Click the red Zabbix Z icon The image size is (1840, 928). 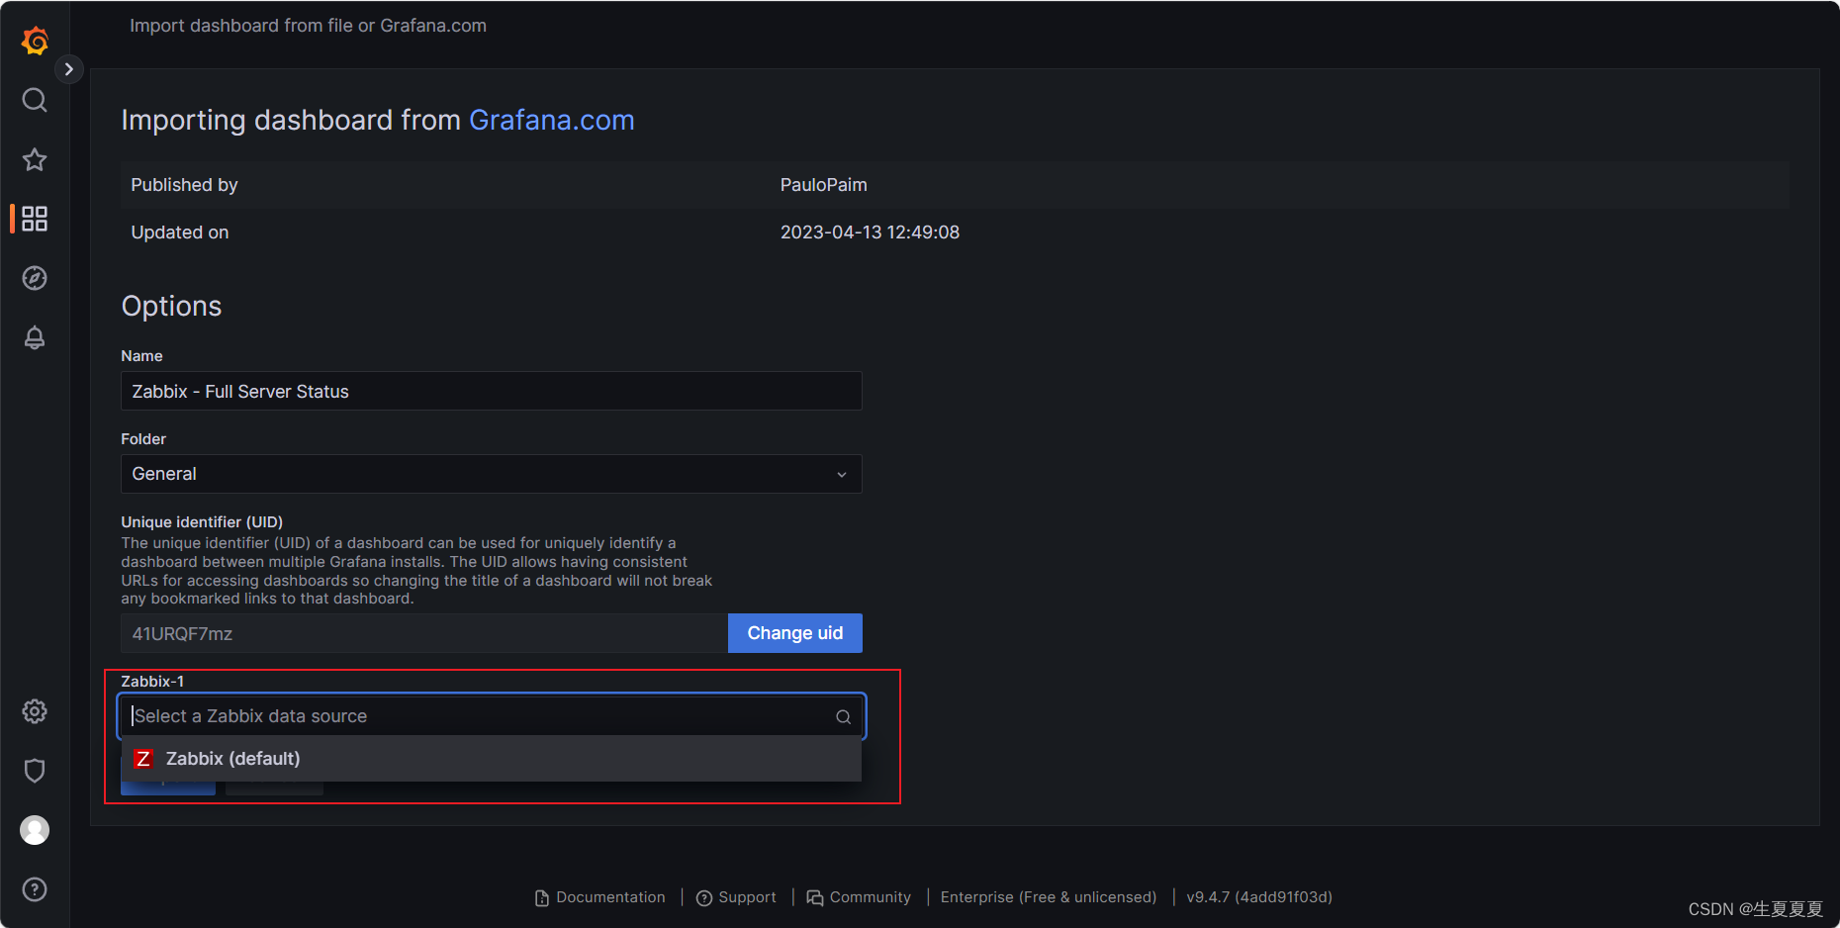point(143,759)
